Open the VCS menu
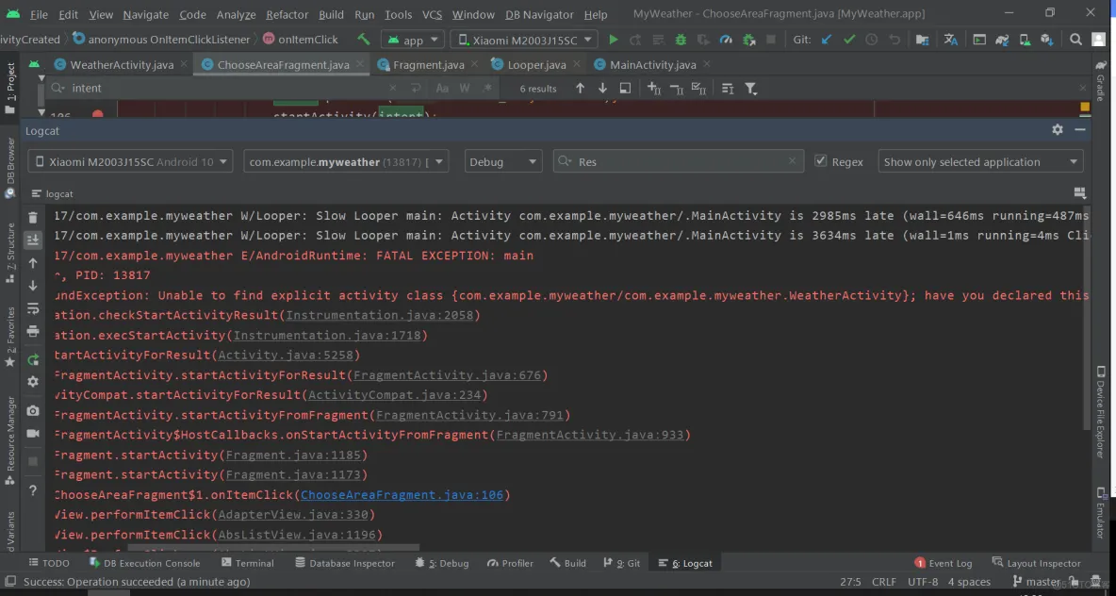1116x596 pixels. [432, 14]
